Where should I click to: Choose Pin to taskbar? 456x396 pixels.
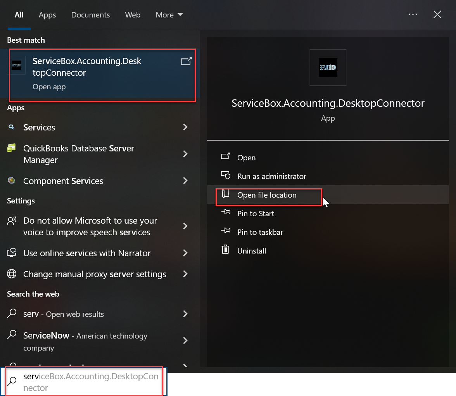328,232
